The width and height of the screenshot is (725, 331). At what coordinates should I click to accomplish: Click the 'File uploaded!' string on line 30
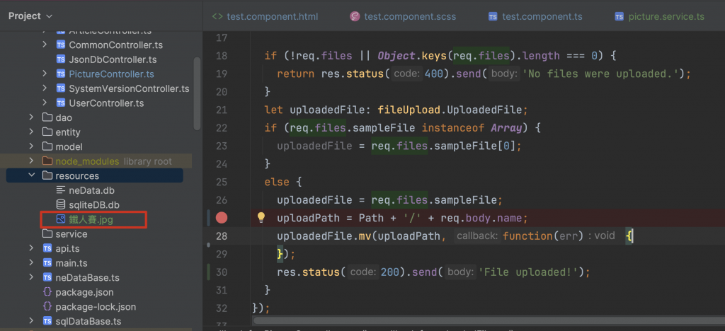[x=528, y=272]
